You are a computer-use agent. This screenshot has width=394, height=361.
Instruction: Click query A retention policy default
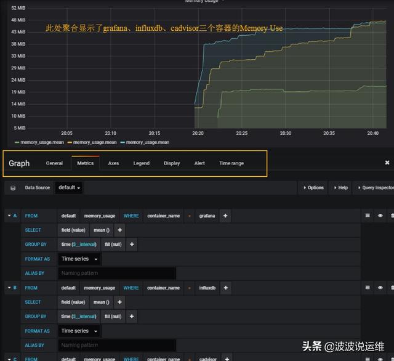coord(68,216)
